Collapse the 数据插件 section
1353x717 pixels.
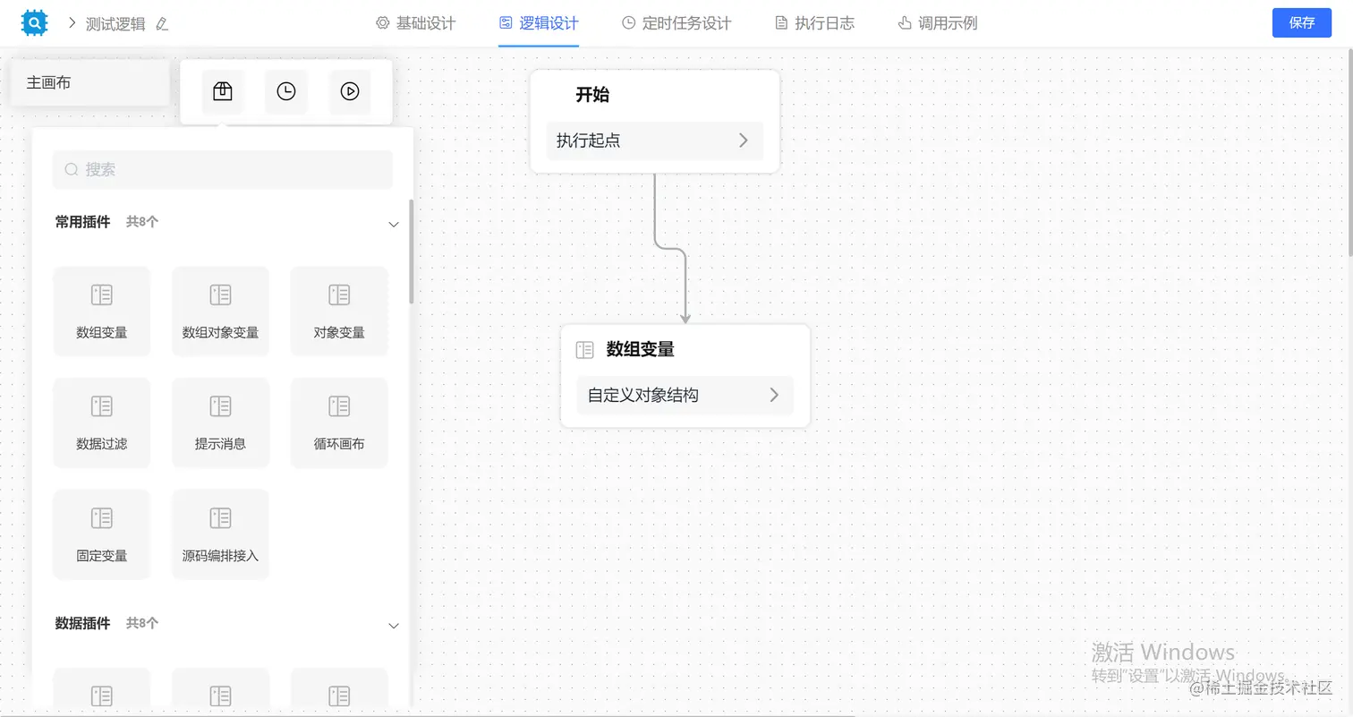393,625
